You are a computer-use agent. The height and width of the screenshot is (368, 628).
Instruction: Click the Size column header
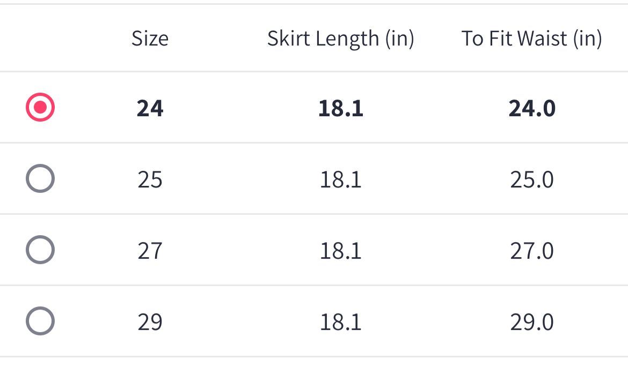[x=150, y=39]
